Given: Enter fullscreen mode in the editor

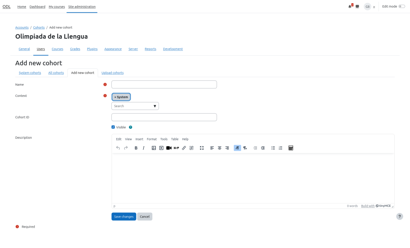Looking at the screenshot, I should click(202, 148).
